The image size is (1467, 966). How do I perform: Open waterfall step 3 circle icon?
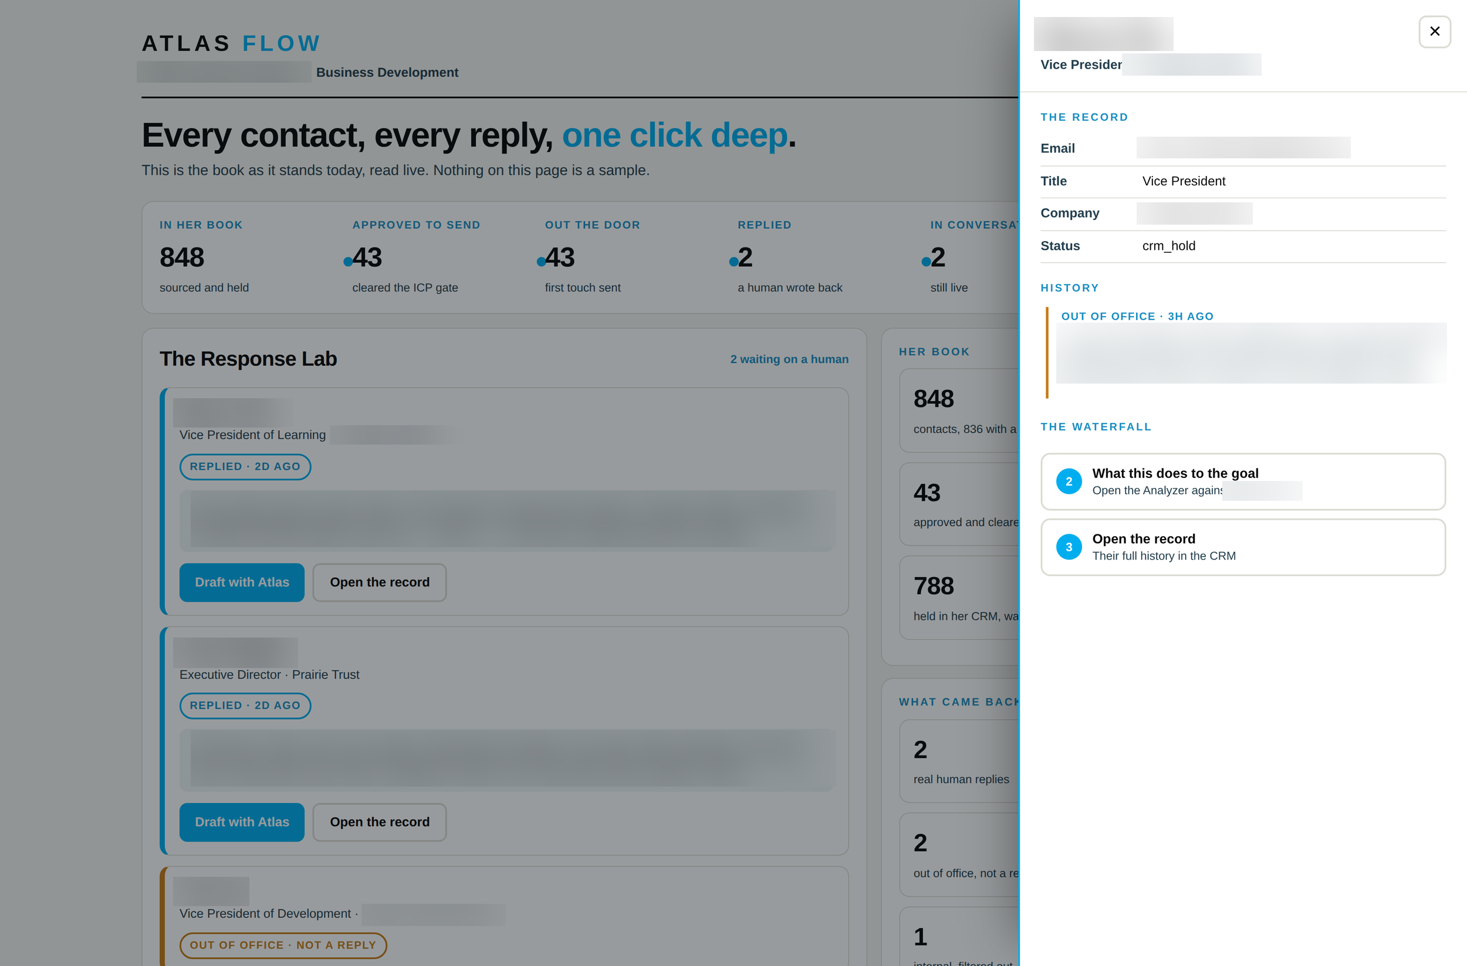[x=1069, y=547]
